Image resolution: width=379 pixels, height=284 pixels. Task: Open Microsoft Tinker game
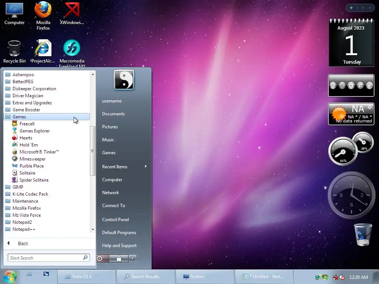point(39,152)
